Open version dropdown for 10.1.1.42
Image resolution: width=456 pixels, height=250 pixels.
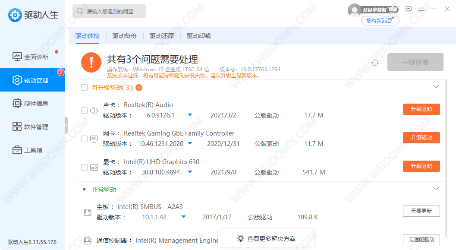(183, 217)
